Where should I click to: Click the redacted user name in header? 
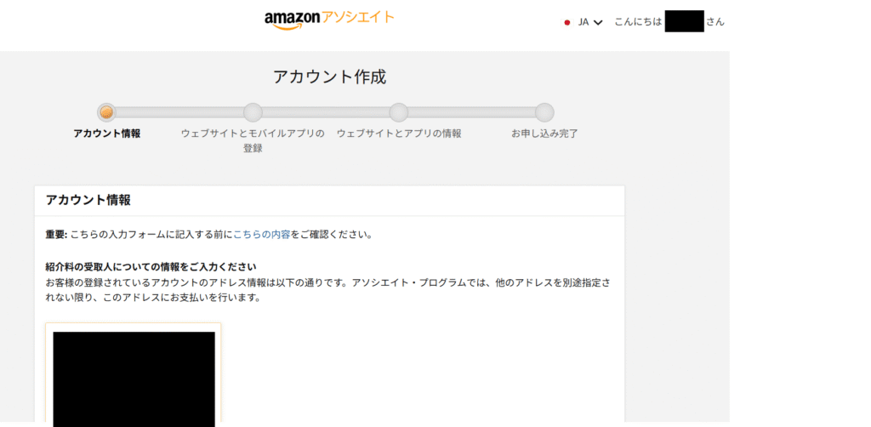[x=684, y=22]
